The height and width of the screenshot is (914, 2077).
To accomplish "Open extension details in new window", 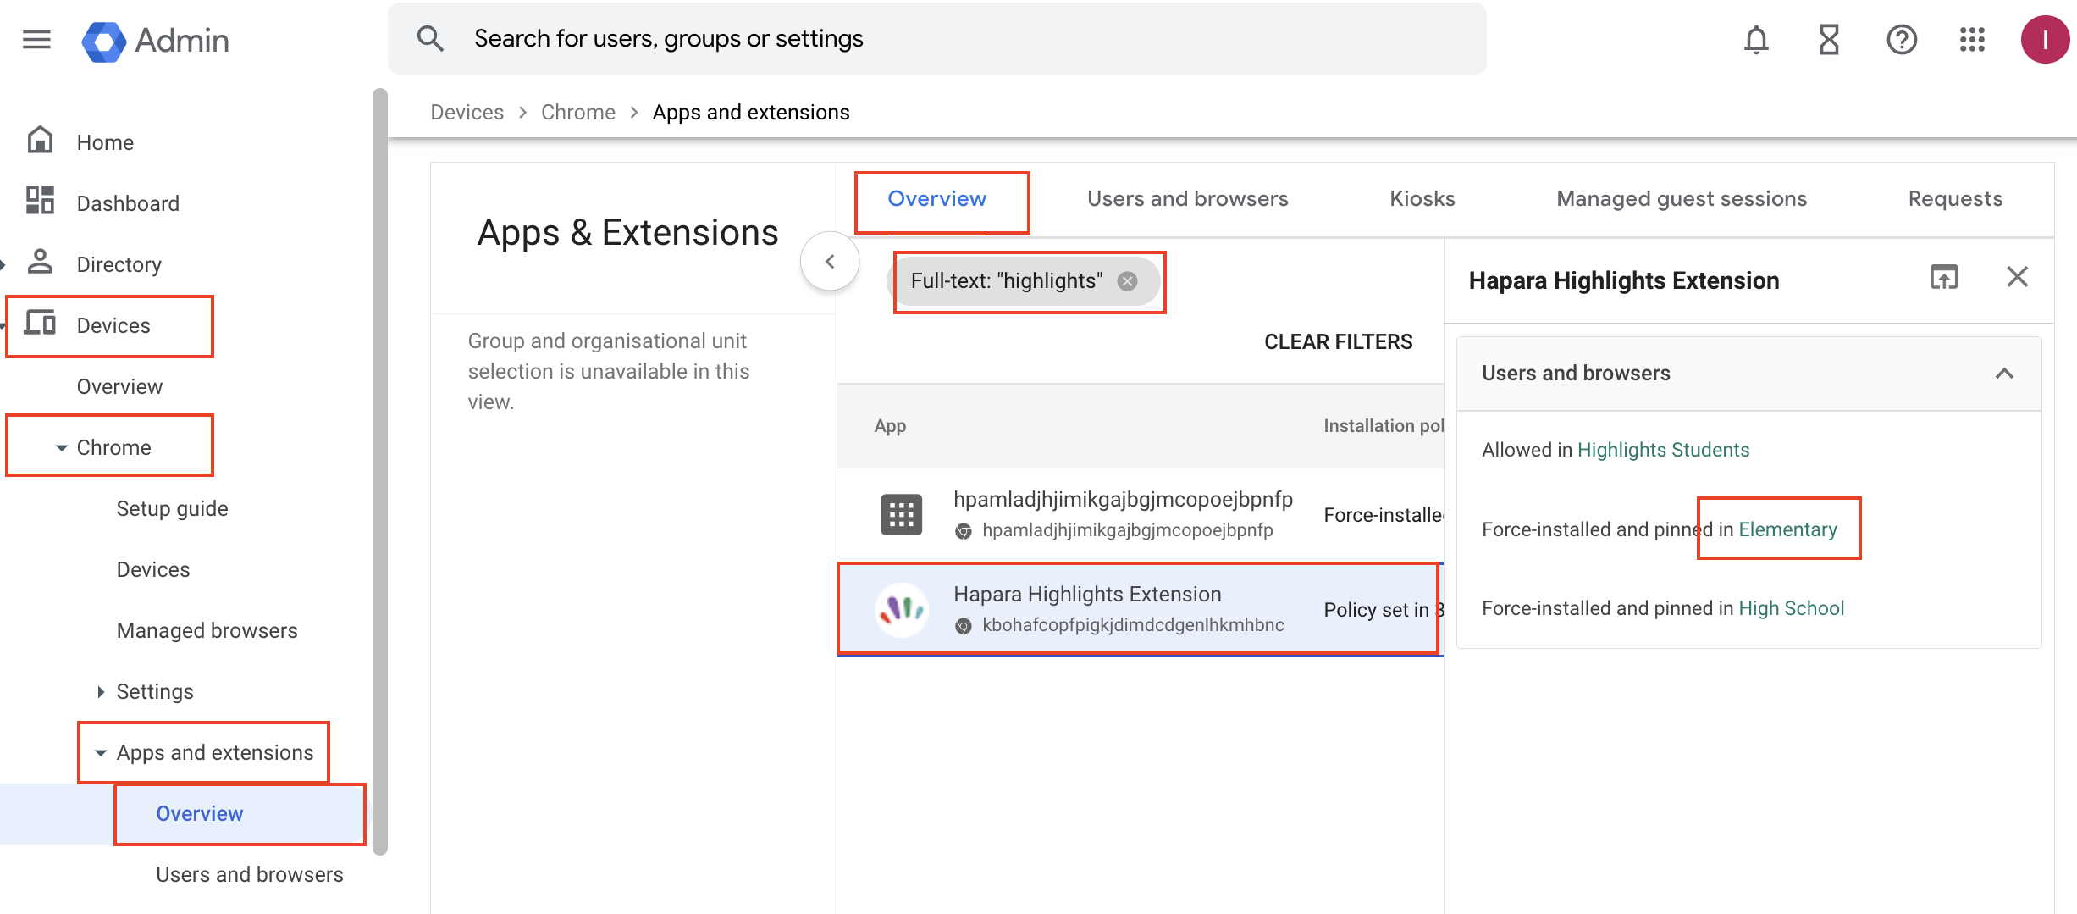I will (x=1944, y=277).
